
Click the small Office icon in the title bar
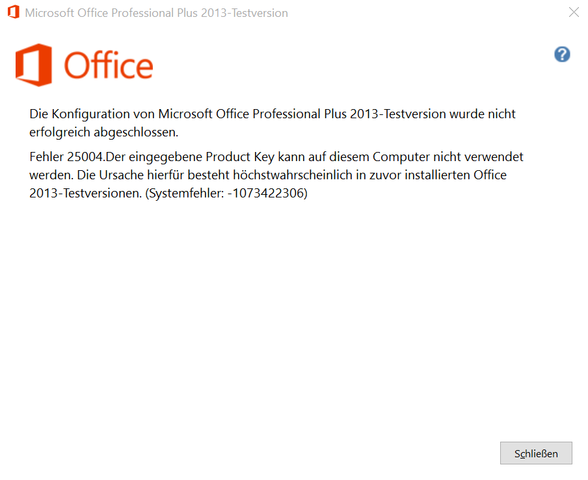coord(14,12)
